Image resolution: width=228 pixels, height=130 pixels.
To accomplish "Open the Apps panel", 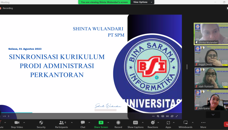I will pos(168,125).
